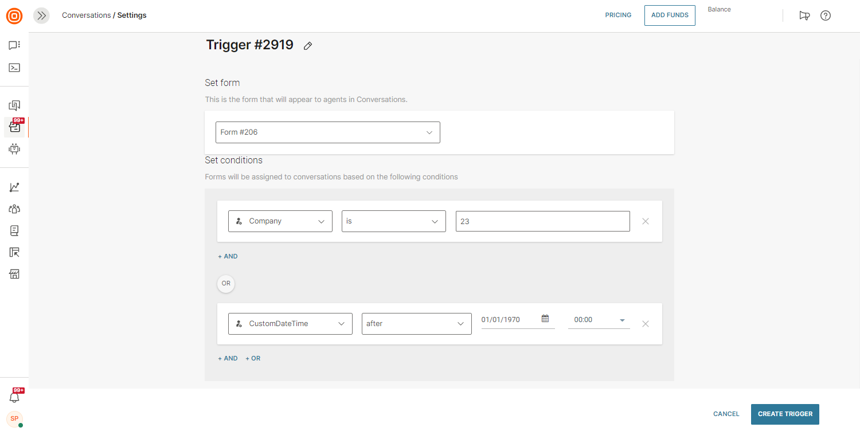Viewport: 860px width, 439px height.
Task: Expand the 00:00 time dropdown
Action: pyautogui.click(x=622, y=320)
